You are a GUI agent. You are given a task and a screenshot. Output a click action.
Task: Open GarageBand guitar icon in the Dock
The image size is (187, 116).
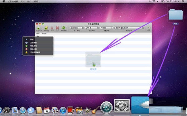click(96, 110)
